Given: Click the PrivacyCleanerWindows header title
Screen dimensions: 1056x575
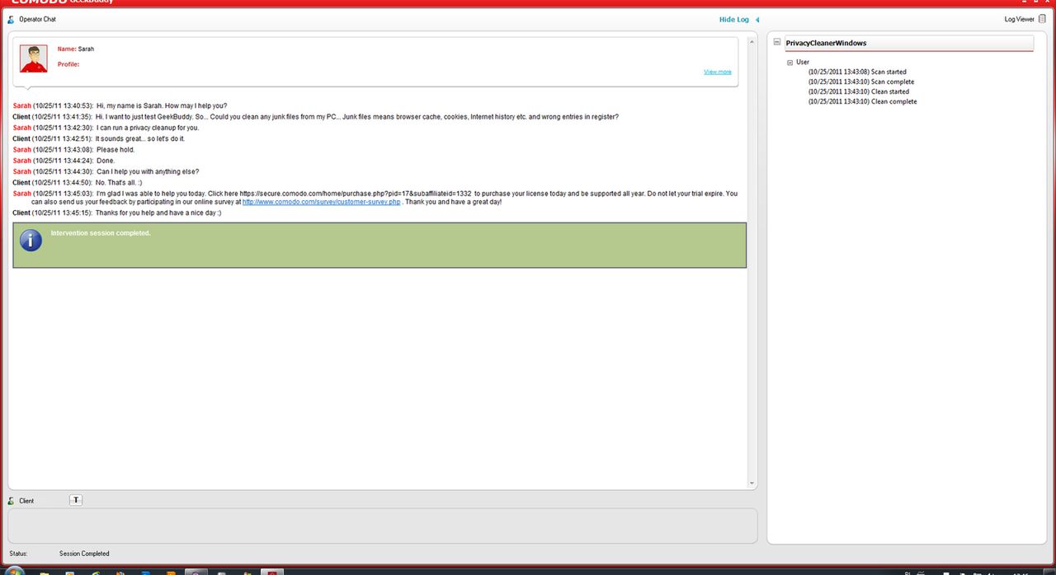Looking at the screenshot, I should pos(826,43).
